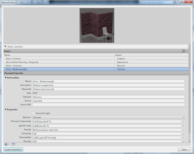Screen dimensions: 194x154
Task: Select the Brick - Common Physical asset
Action: pyautogui.click(x=96, y=66)
